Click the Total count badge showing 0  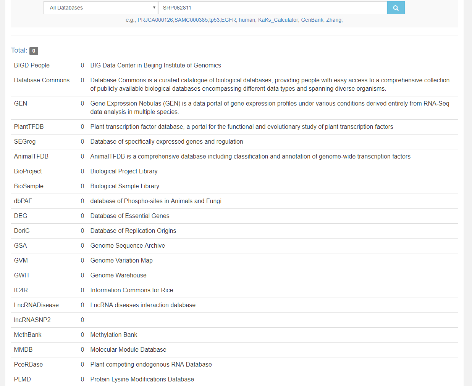(34, 51)
